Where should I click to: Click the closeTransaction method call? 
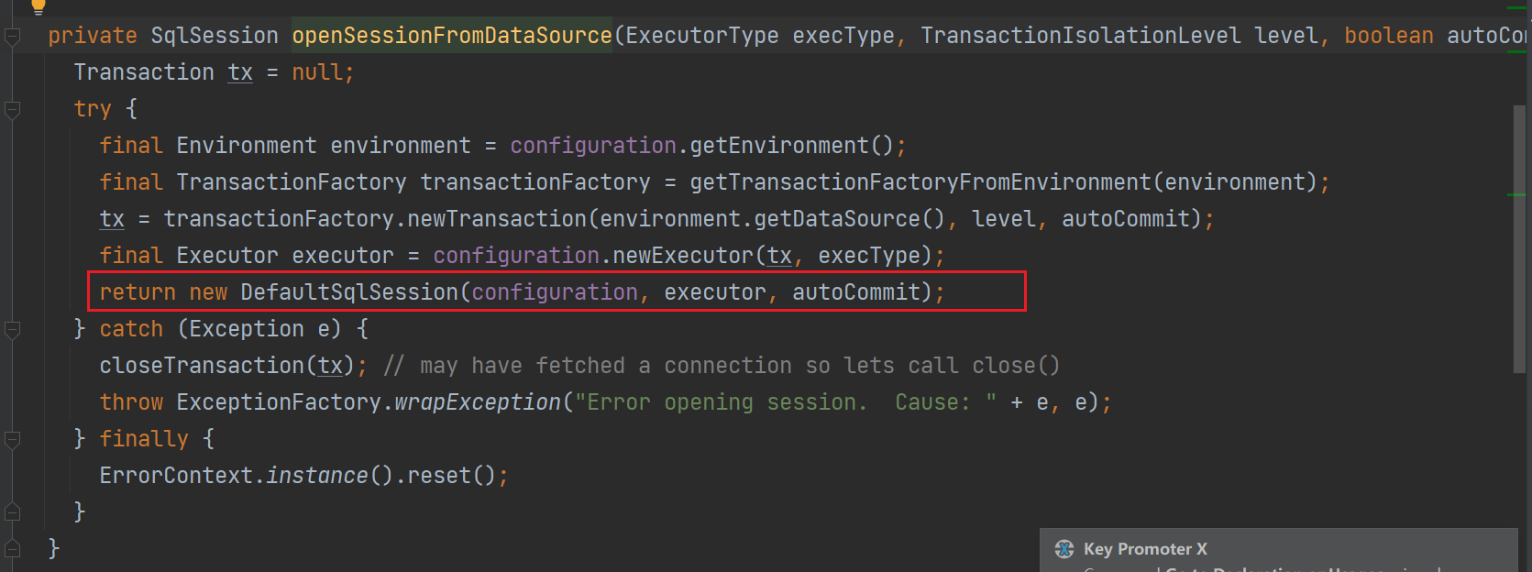pos(202,366)
